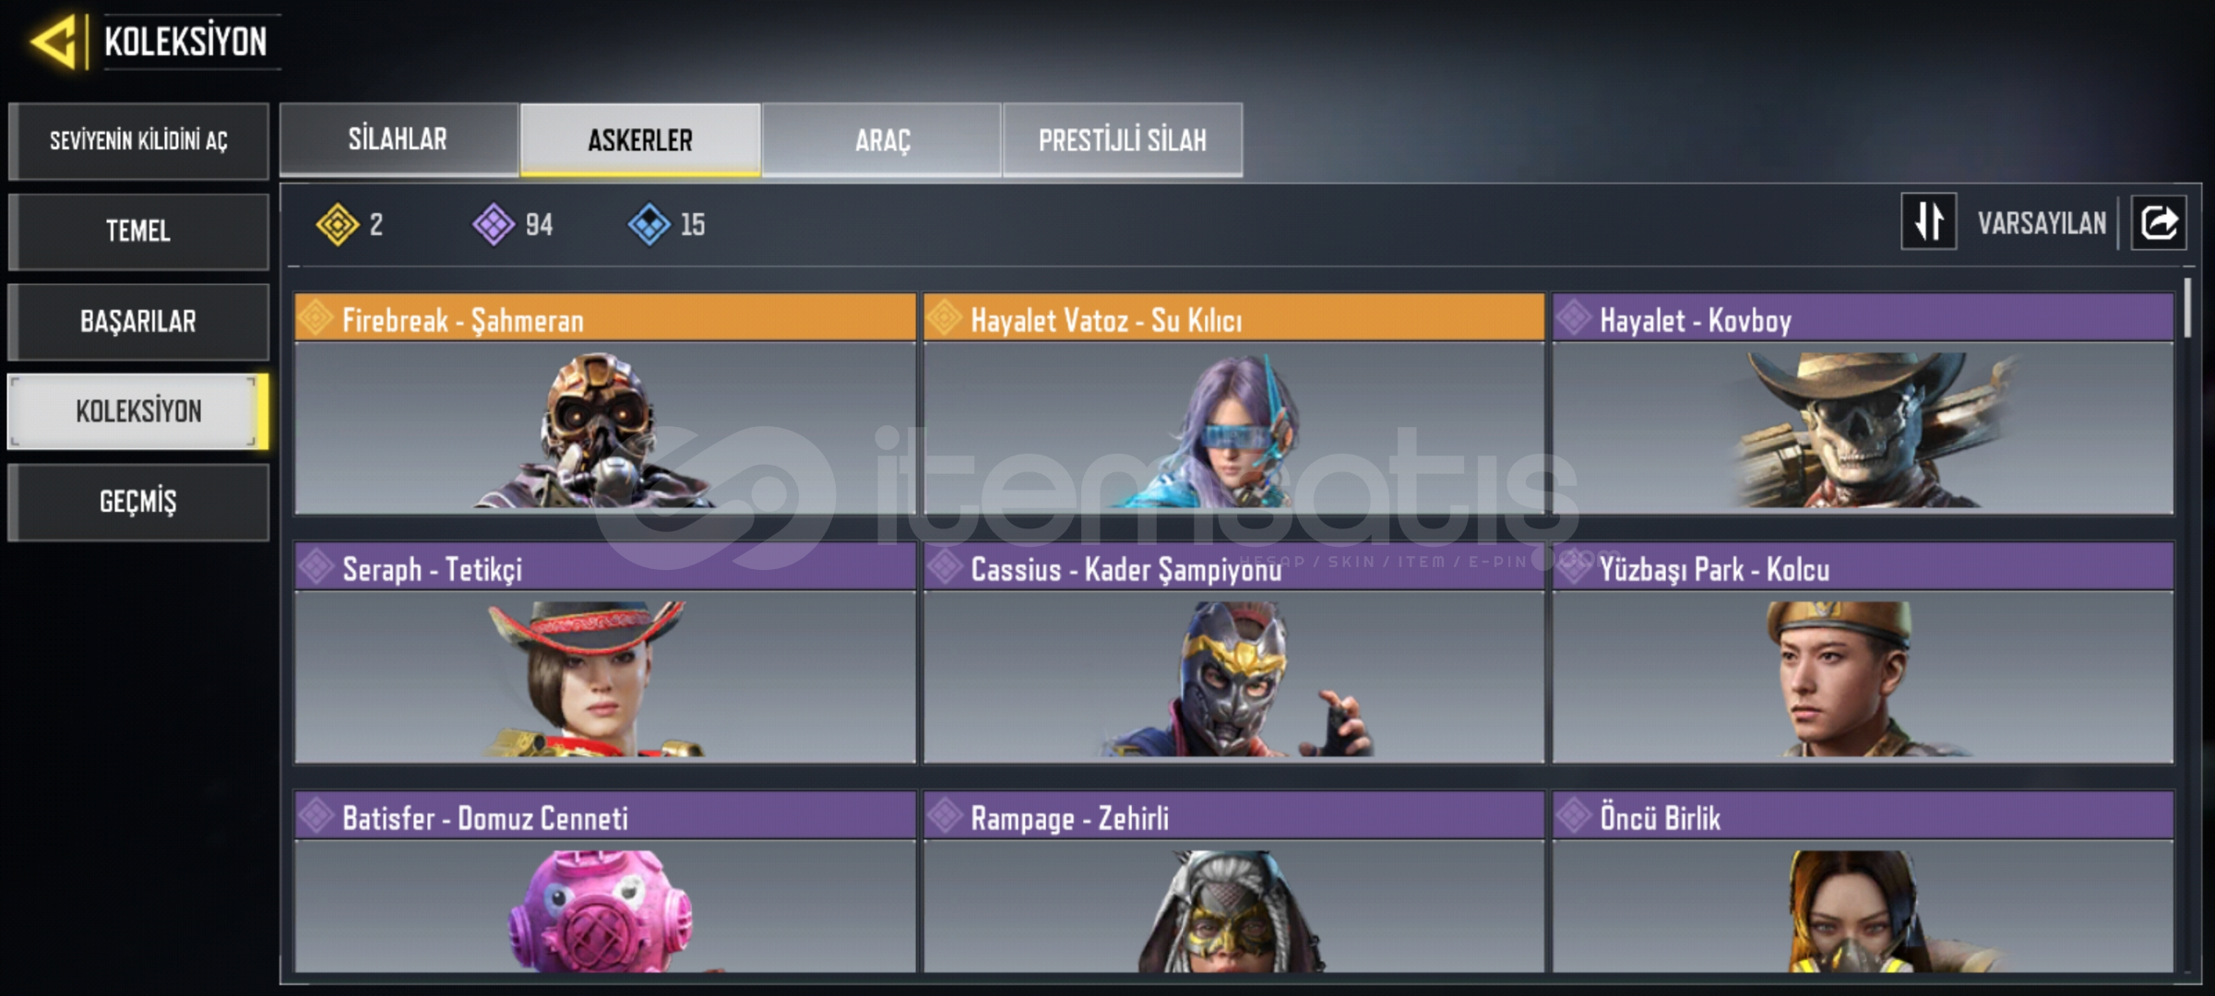This screenshot has height=996, width=2215.
Task: Open the TEMEL sidebar item
Action: pyautogui.click(x=138, y=231)
